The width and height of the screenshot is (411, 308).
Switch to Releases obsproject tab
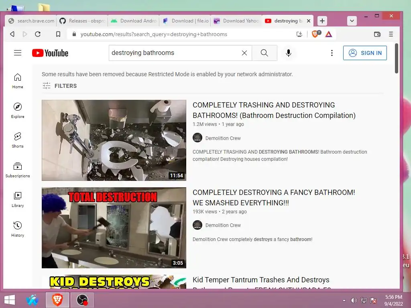82,21
